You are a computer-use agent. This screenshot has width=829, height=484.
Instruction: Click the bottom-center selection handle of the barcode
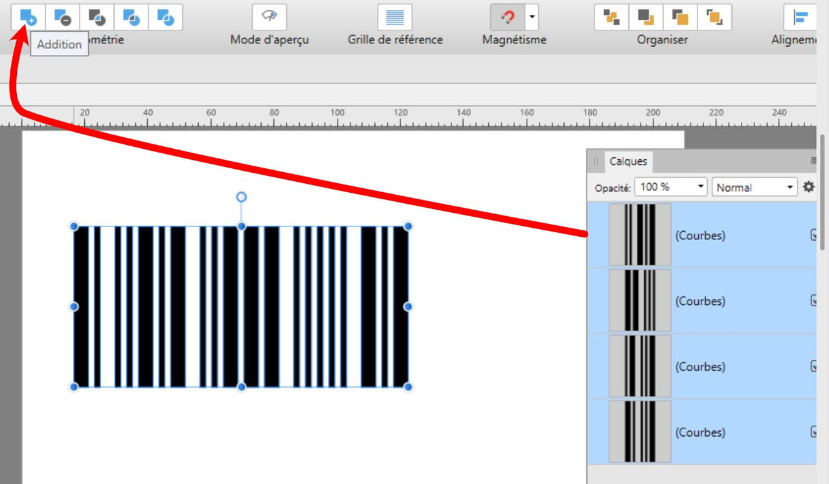pyautogui.click(x=241, y=387)
